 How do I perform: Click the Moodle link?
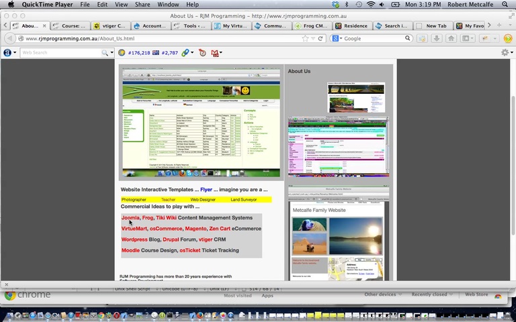pos(130,250)
